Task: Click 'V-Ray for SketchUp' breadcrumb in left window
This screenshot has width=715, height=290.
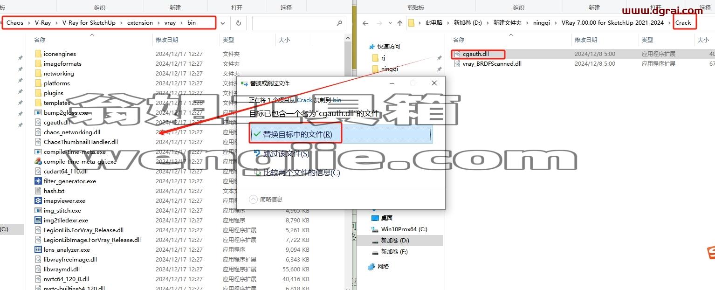Action: 89,23
